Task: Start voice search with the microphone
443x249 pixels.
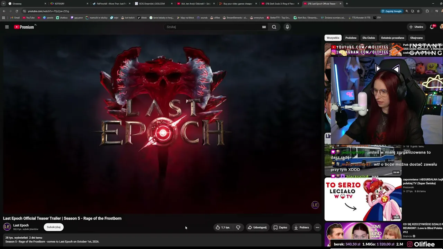Action: click(287, 27)
